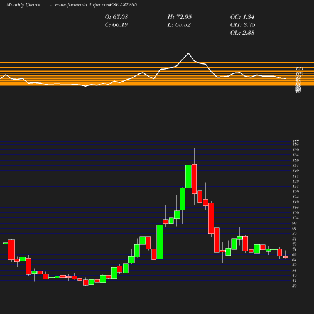The width and height of the screenshot is (314, 314).
Task: Click the 154 price axis label
Action: pos(296,166)
